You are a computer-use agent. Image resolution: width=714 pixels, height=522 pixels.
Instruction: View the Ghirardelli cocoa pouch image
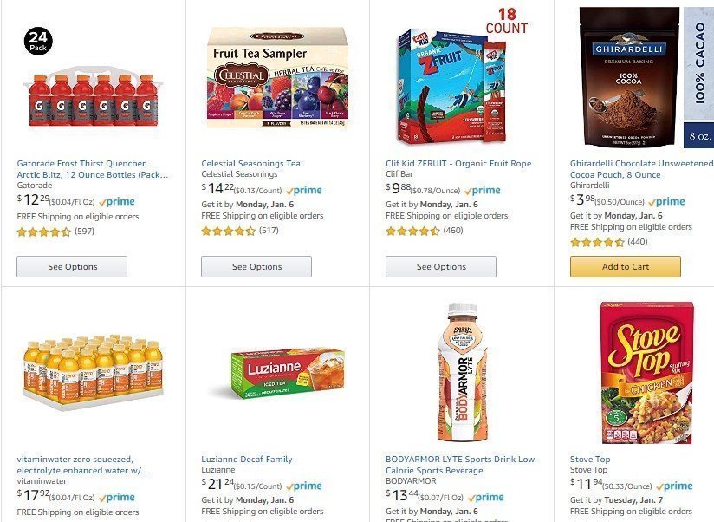coord(646,77)
